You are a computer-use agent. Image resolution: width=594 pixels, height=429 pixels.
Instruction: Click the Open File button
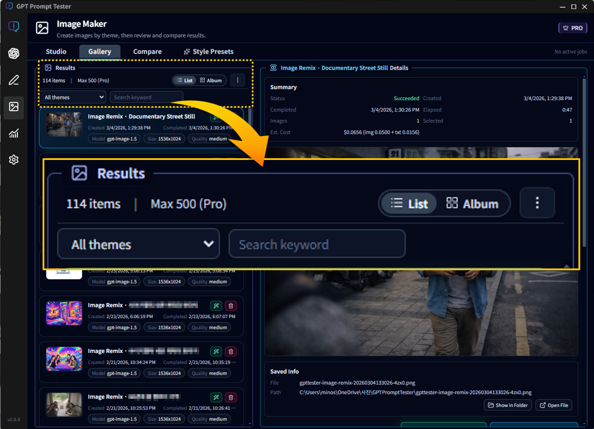553,406
